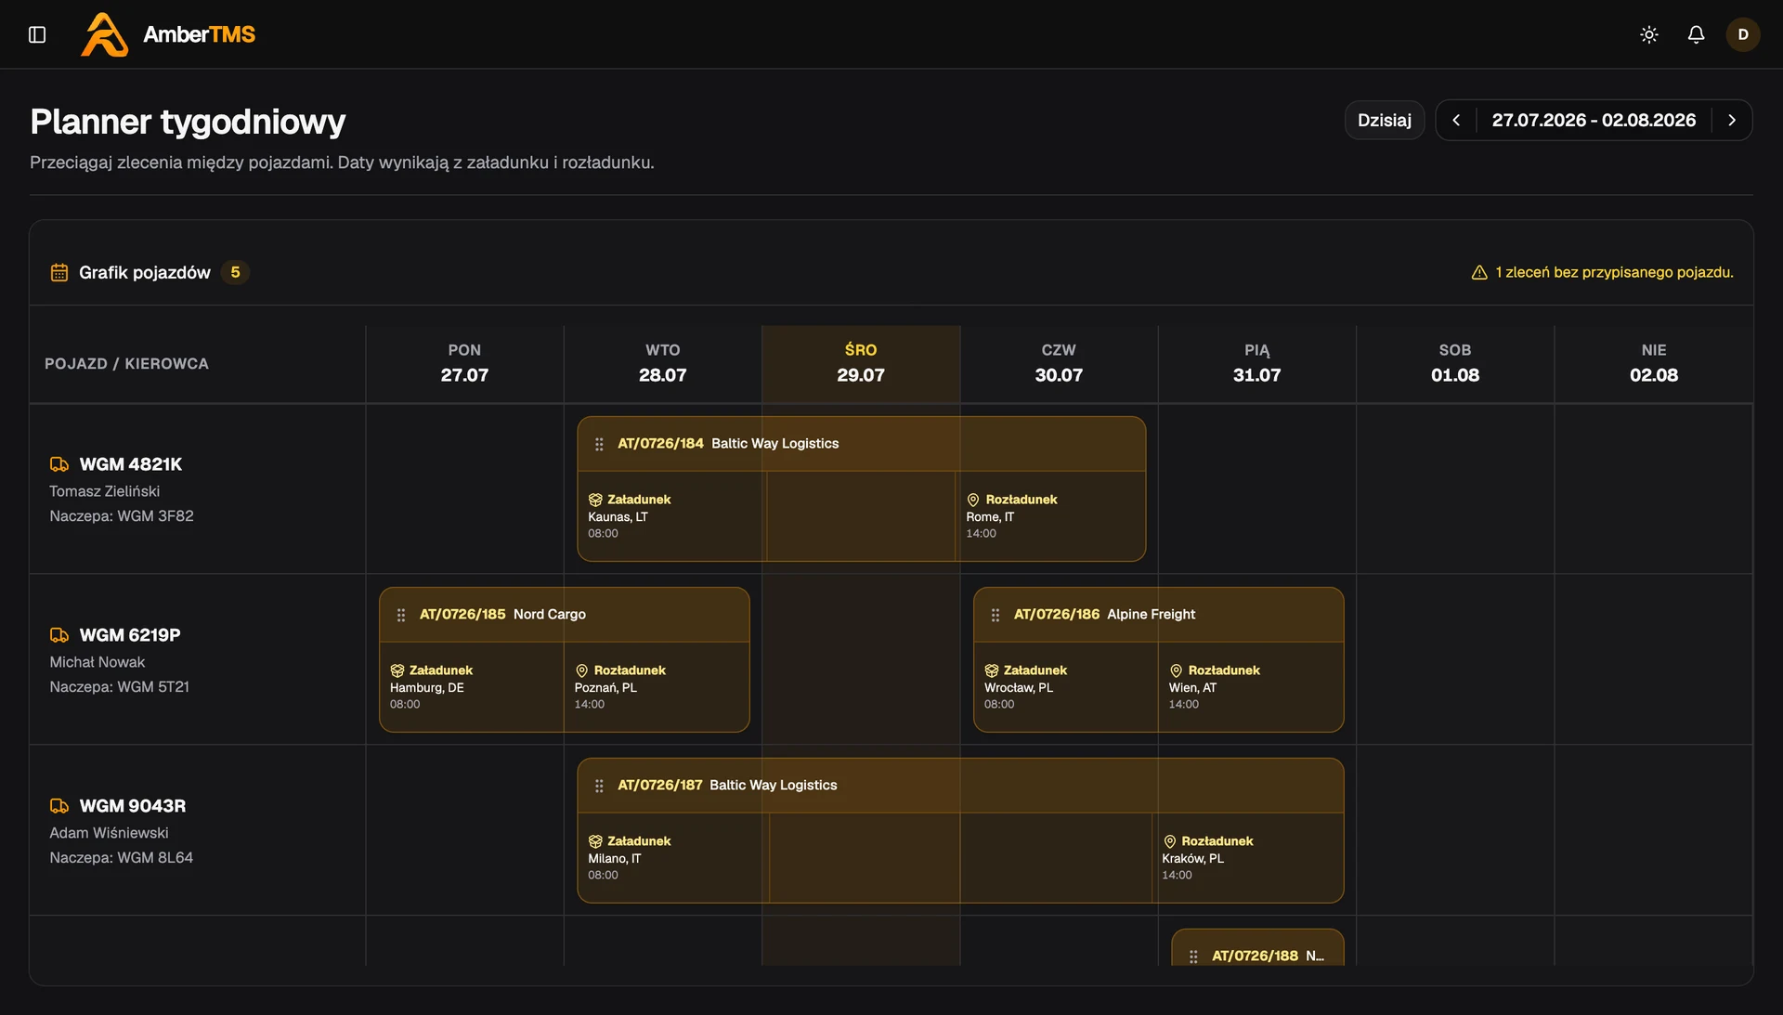
Task: Open the notifications bell
Action: point(1696,34)
